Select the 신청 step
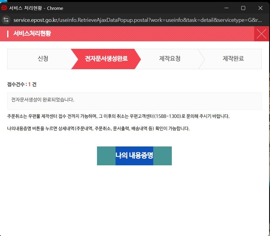The height and width of the screenshot is (236, 270). click(43, 59)
